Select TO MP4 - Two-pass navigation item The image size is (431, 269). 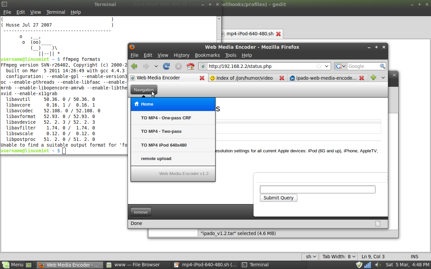pyautogui.click(x=161, y=131)
